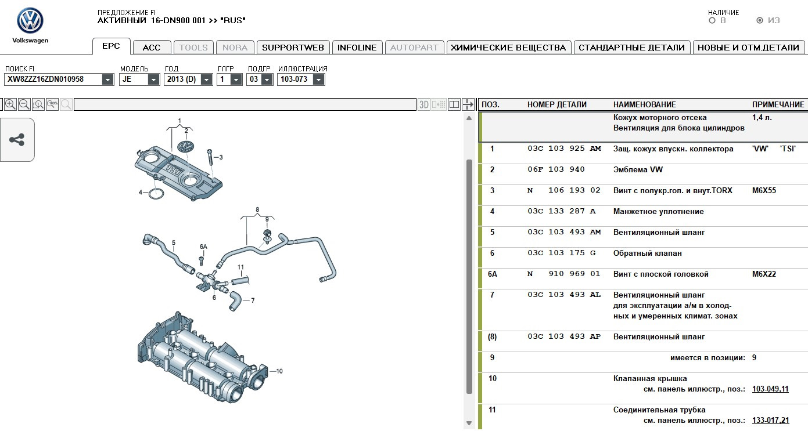Click the share icon button
The height and width of the screenshot is (431, 808).
click(17, 140)
